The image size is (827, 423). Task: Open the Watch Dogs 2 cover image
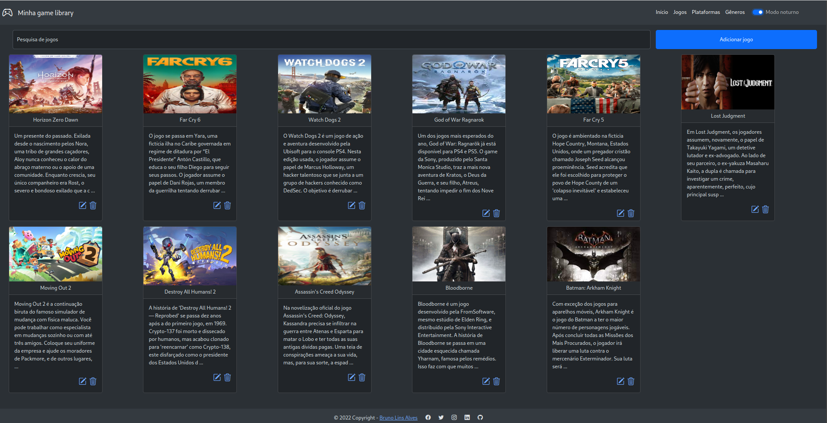325,84
